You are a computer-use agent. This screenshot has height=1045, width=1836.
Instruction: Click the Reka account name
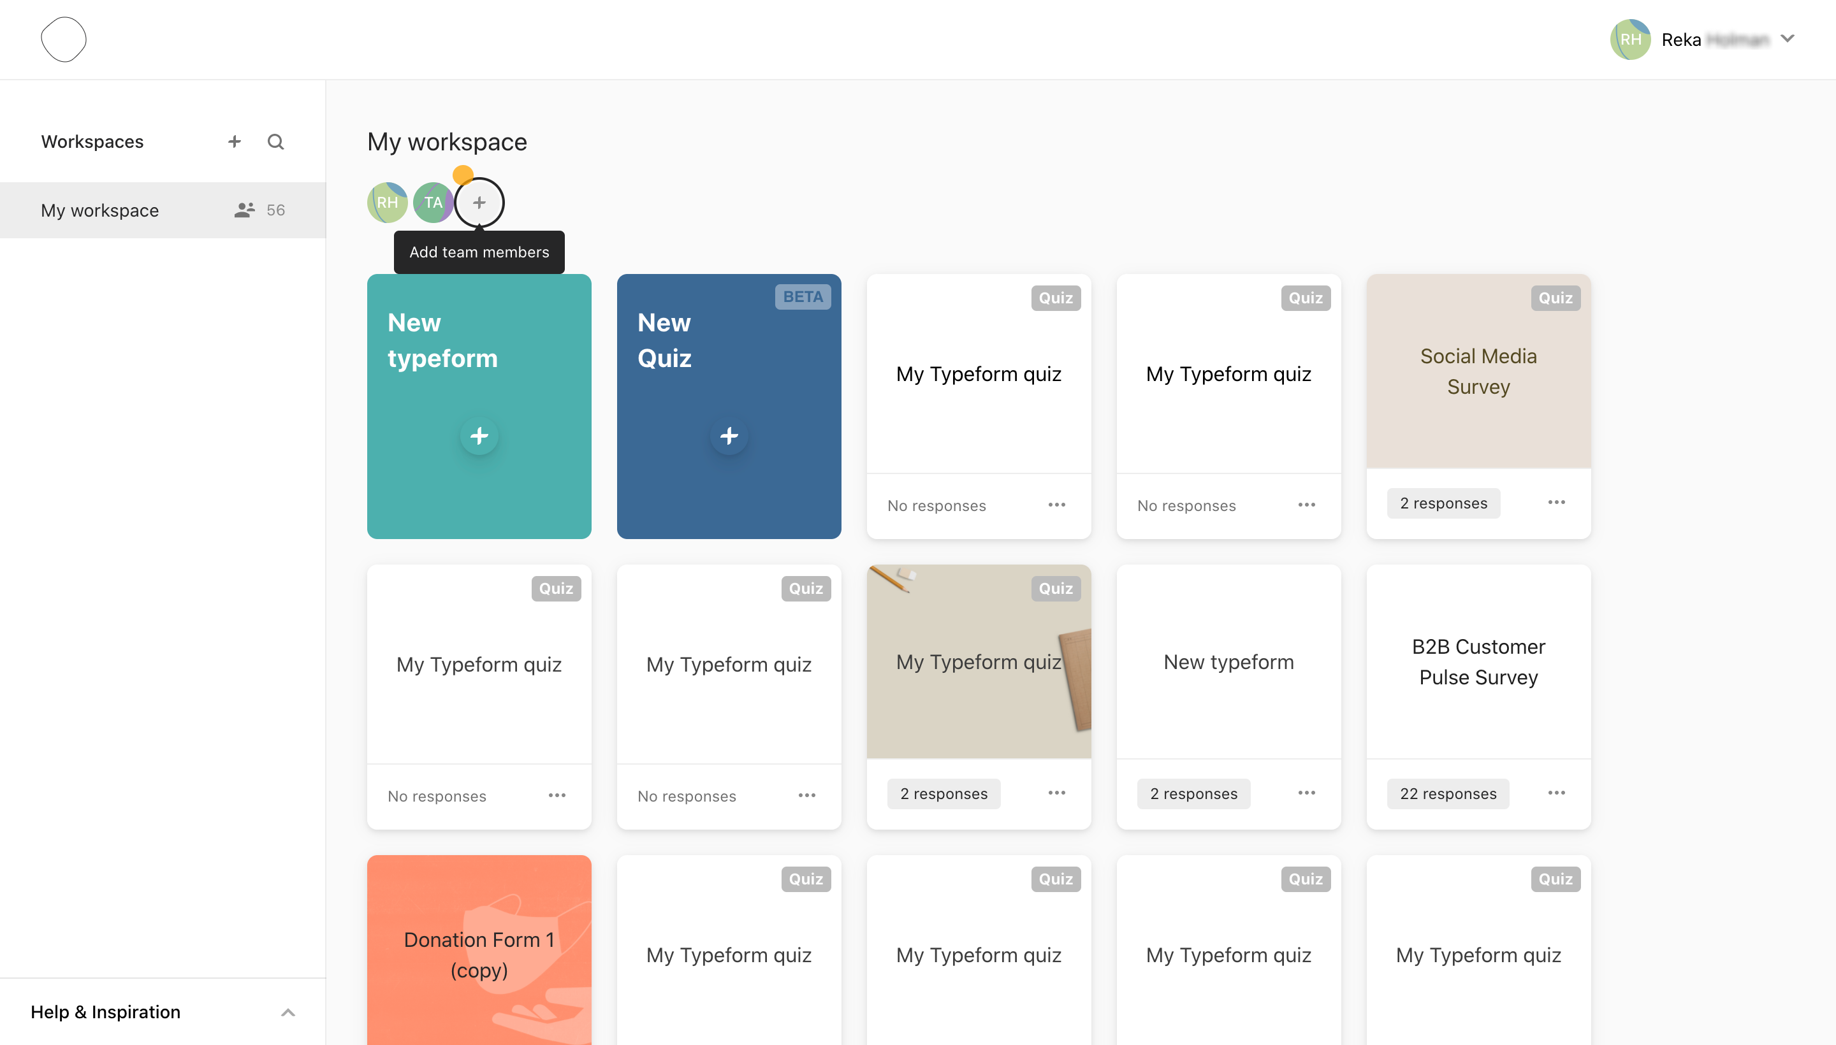(x=1715, y=40)
